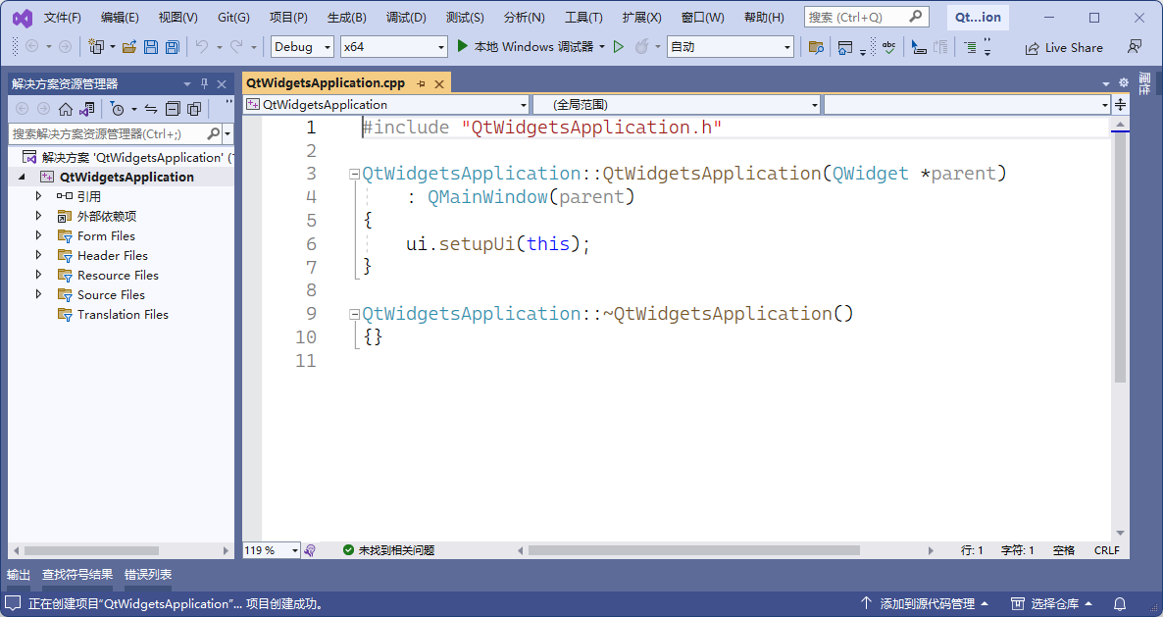Collapse the QtWidgetsApplication constructor region

click(352, 174)
